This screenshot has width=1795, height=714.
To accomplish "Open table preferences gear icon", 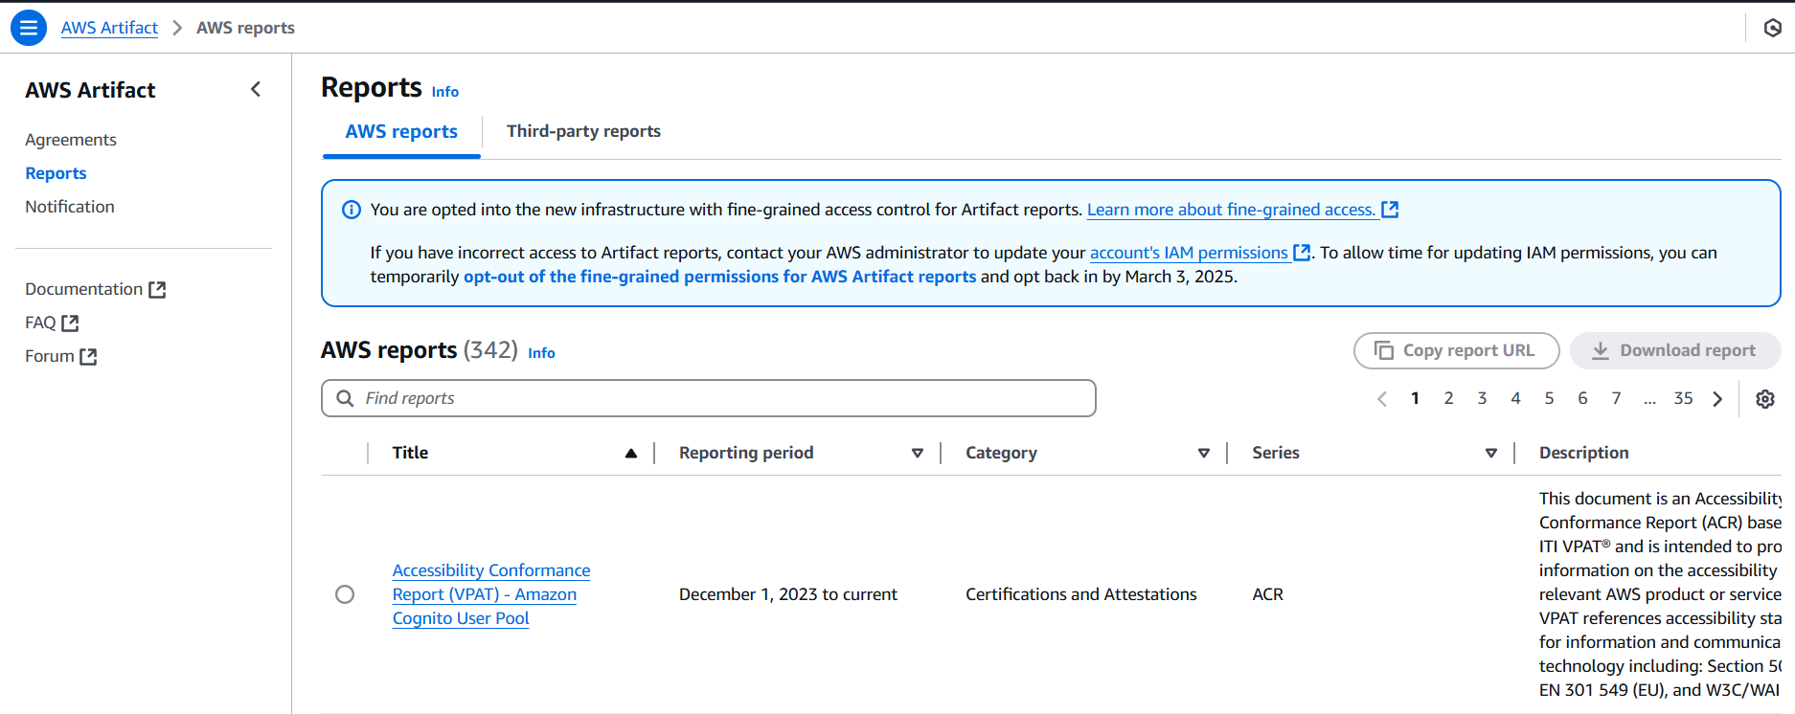I will coord(1765,399).
